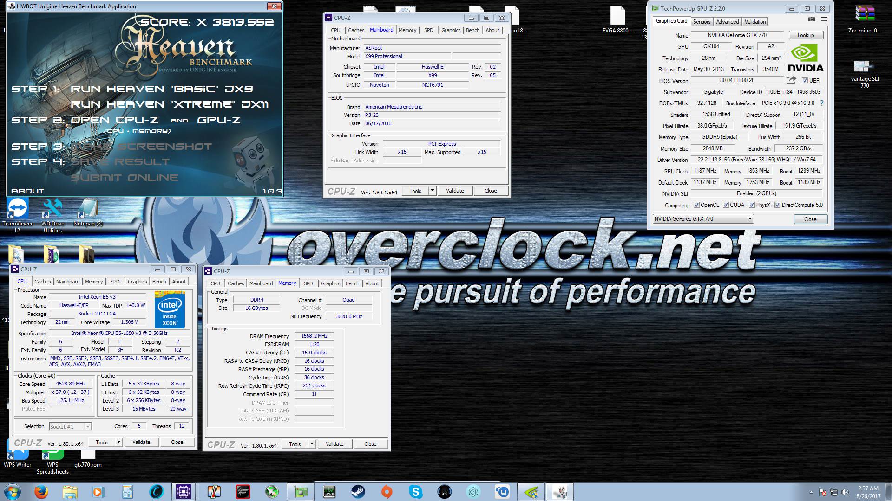This screenshot has height=501, width=892.
Task: Open WD Drive Utilities shortcut
Action: (52, 216)
